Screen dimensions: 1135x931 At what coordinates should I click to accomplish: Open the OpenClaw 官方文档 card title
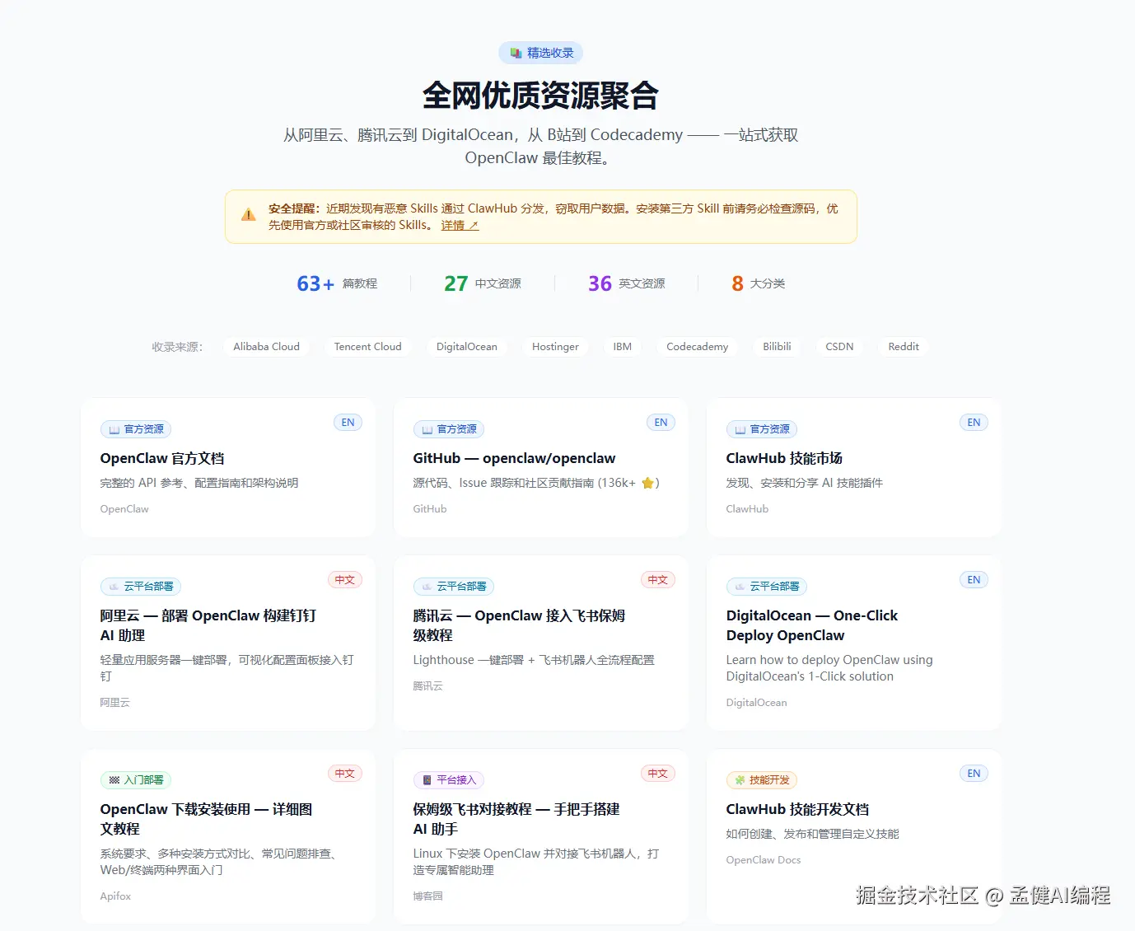coord(162,458)
